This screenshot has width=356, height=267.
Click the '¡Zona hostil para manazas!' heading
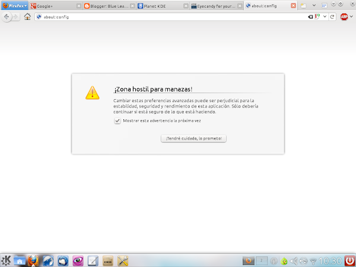[153, 89]
